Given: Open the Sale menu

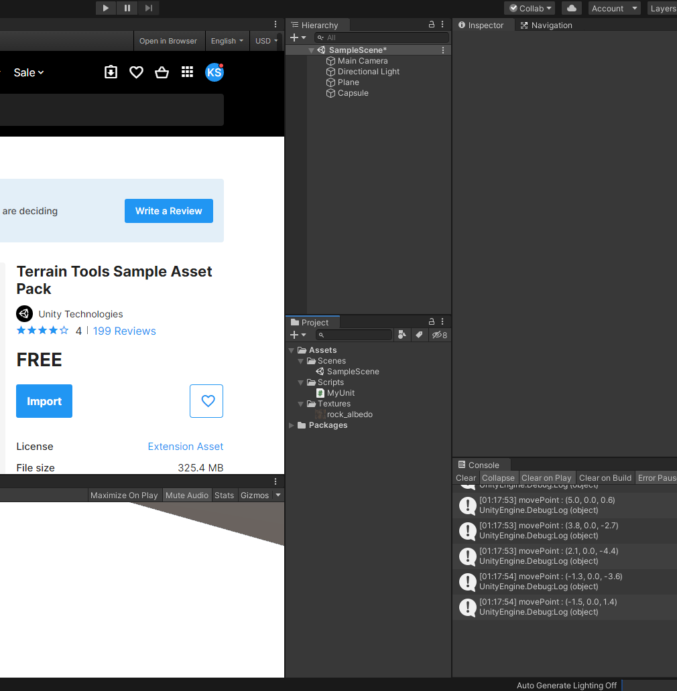Looking at the screenshot, I should click(x=29, y=72).
